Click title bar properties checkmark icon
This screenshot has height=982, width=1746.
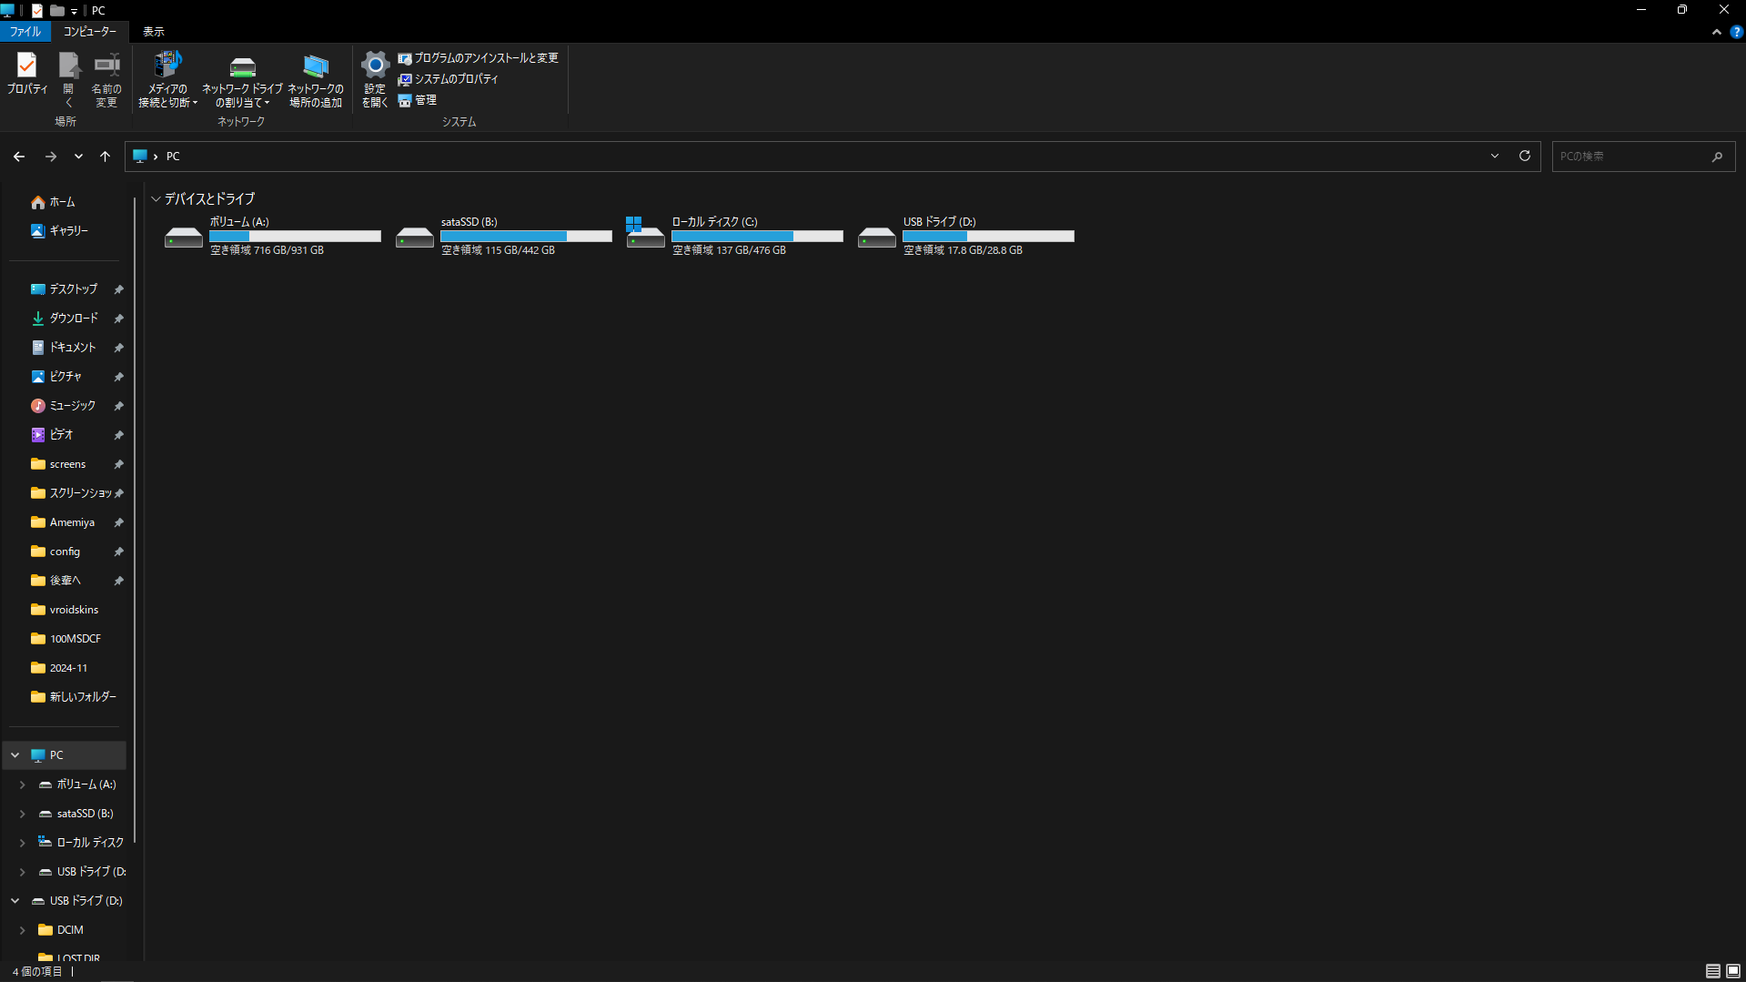click(37, 11)
